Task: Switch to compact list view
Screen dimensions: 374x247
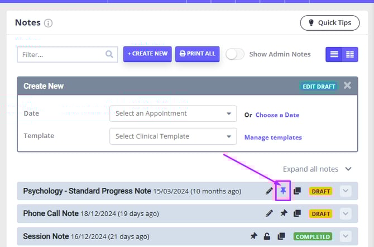Action: [x=334, y=54]
